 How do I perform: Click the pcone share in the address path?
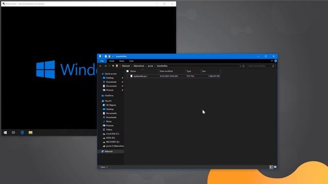point(150,66)
